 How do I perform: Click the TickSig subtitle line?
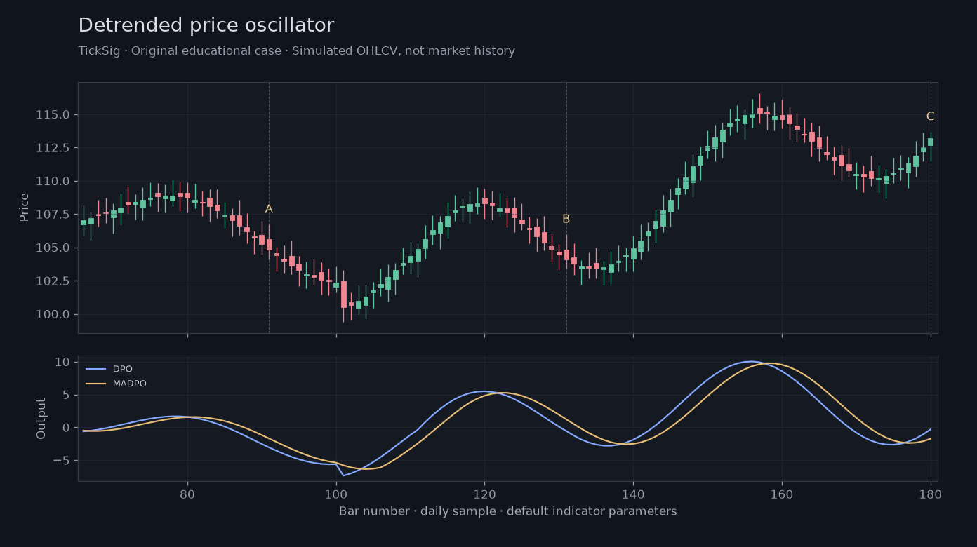click(x=296, y=51)
